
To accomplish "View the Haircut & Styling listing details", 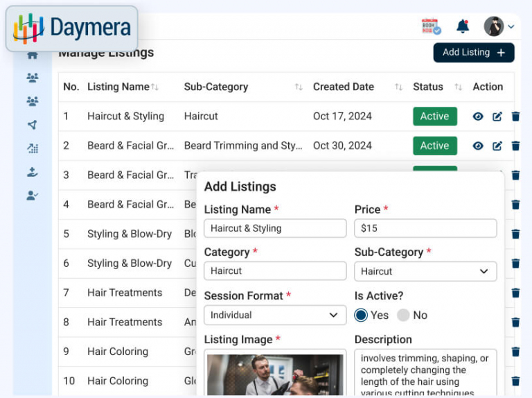I will tap(478, 116).
